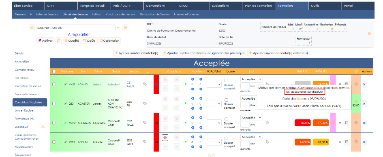Open the FOAD/LMS dropdown for ADDOZZA
The image size is (383, 157).
point(213,123)
